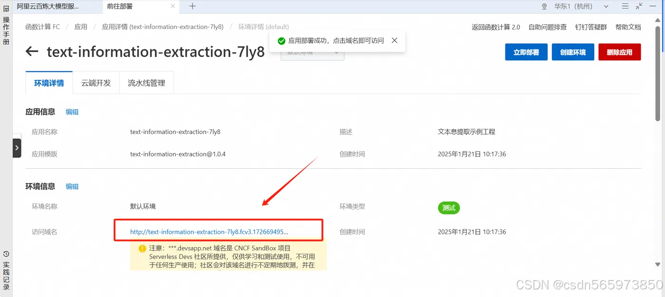The height and width of the screenshot is (297, 665).
Task: Open the 华东1（杭州）region dropdown
Action: [x=581, y=6]
